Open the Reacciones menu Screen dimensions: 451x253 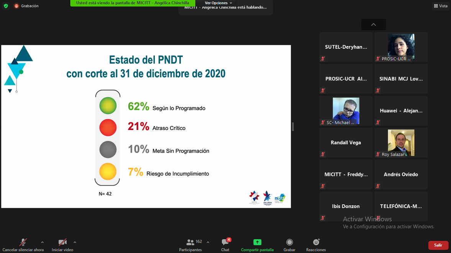[x=316, y=245]
